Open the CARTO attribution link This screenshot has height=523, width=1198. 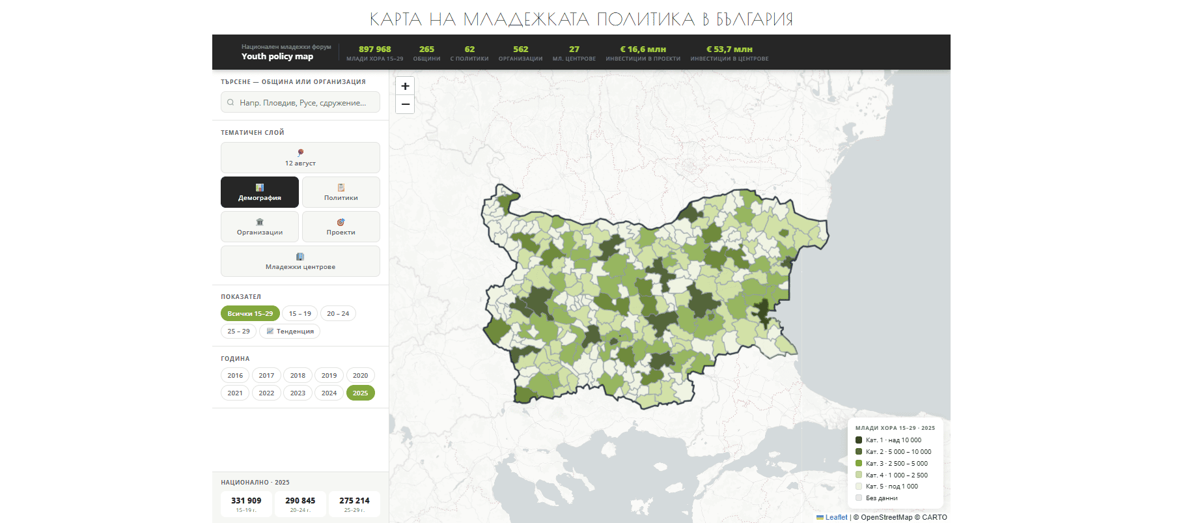point(934,517)
